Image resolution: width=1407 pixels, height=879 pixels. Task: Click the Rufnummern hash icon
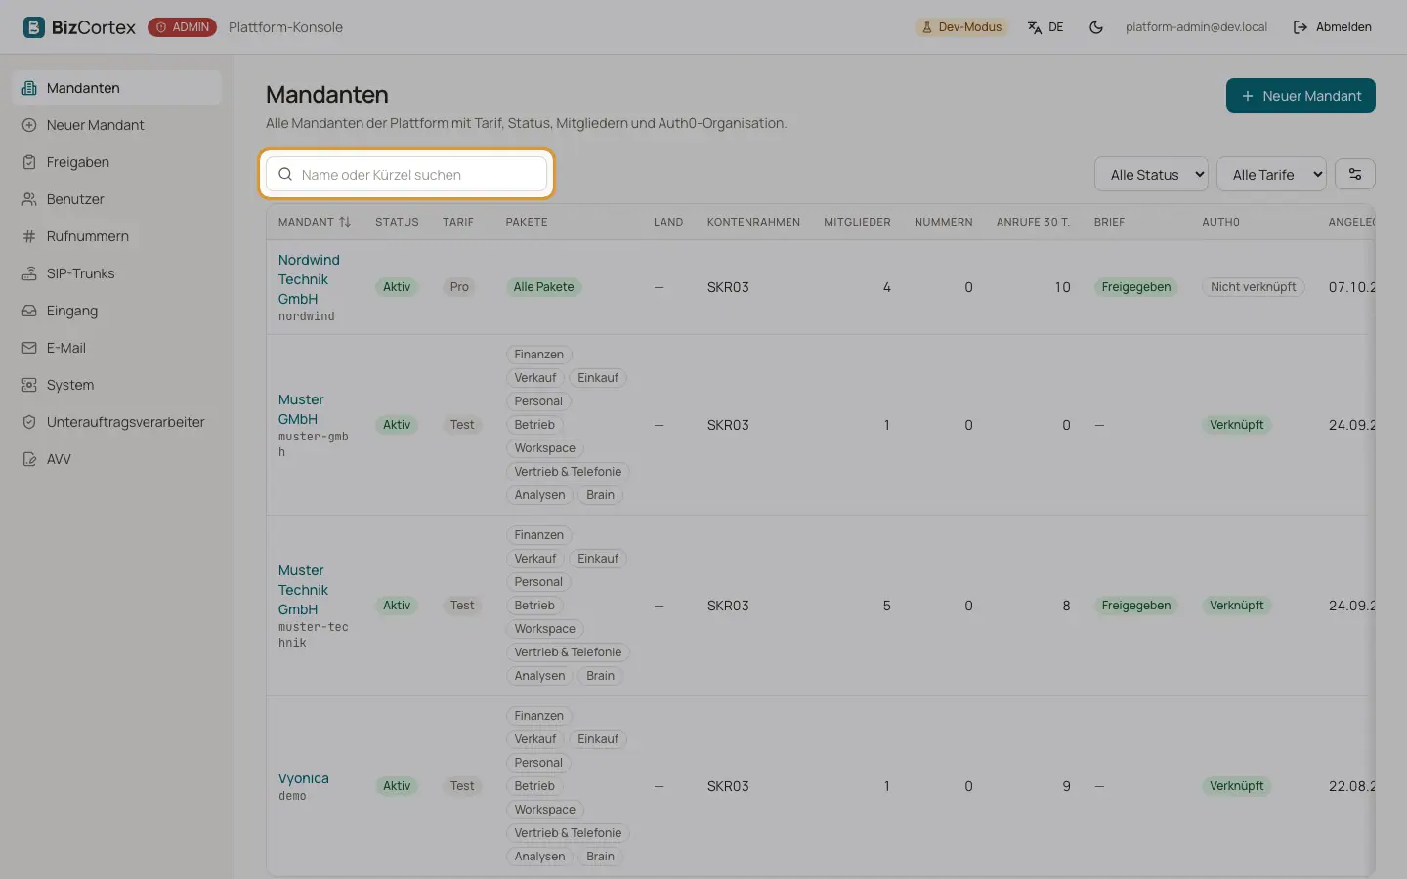point(29,236)
